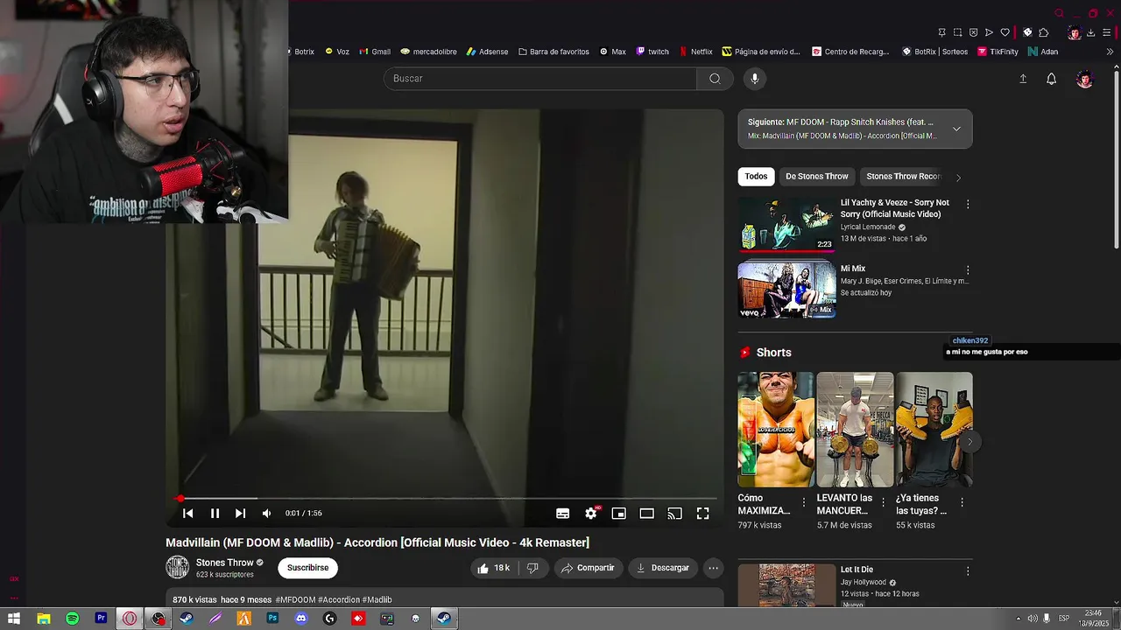Open twitch bookmark
Image resolution: width=1121 pixels, height=630 pixels.
(x=652, y=52)
